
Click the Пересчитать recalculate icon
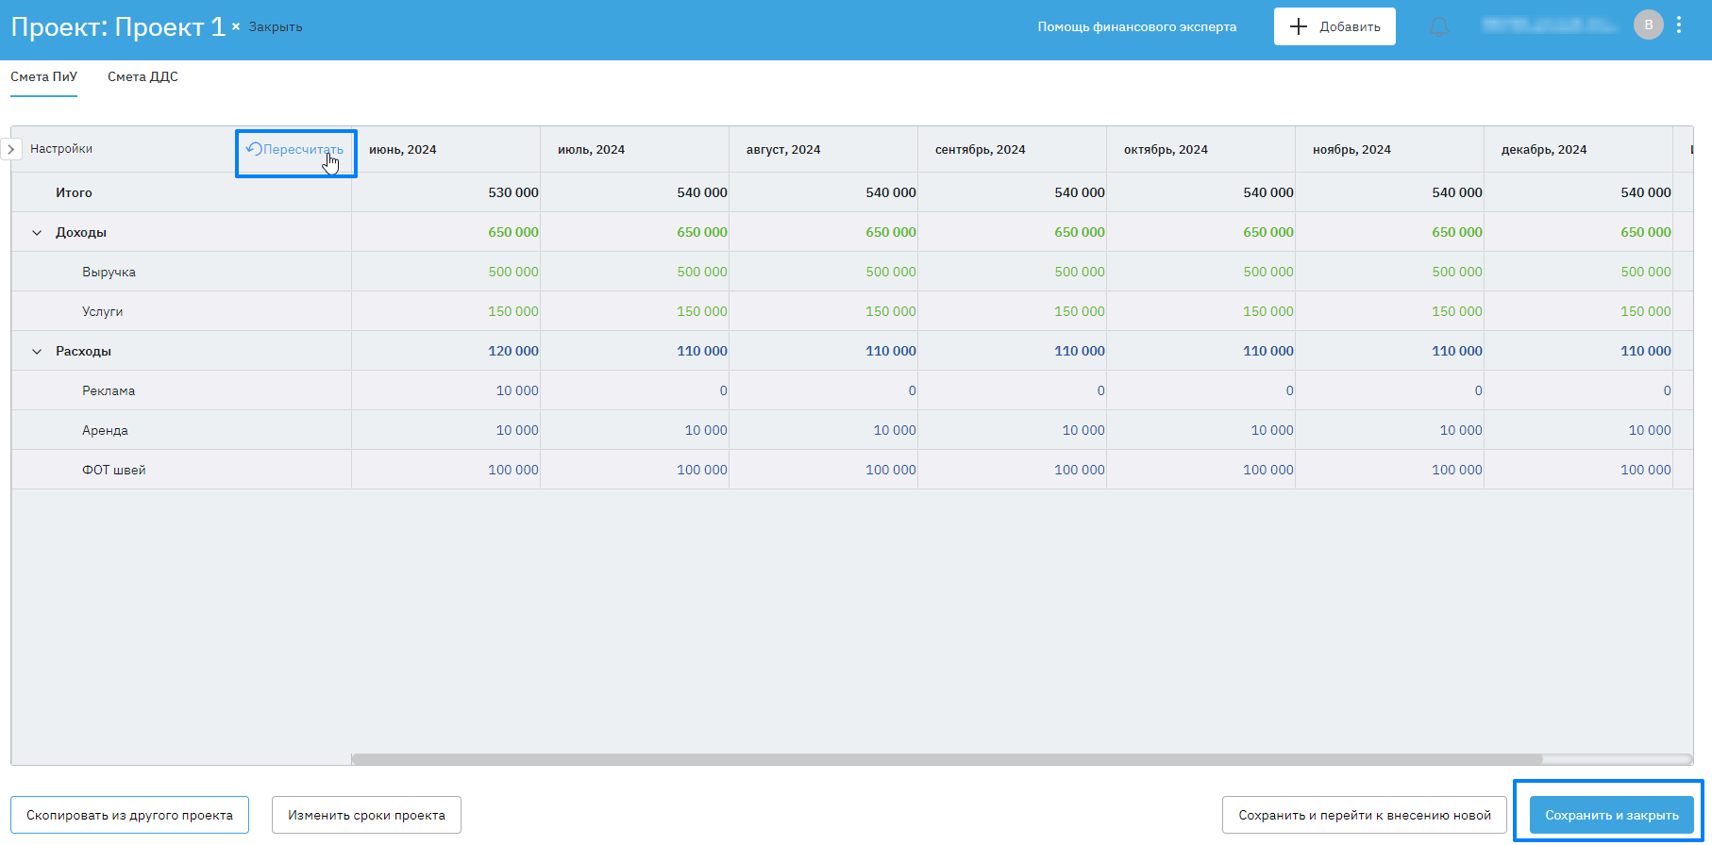(x=254, y=149)
